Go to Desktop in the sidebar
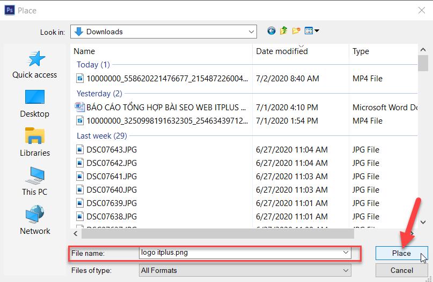This screenshot has height=282, width=433. pyautogui.click(x=35, y=103)
